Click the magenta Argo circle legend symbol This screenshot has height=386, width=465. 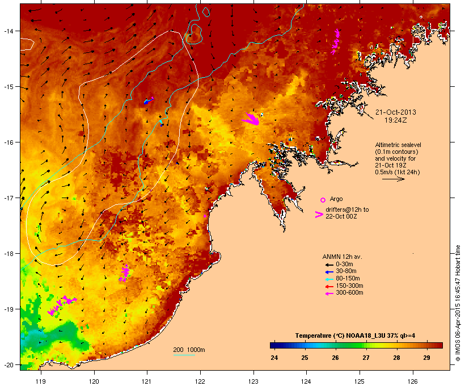pyautogui.click(x=323, y=200)
